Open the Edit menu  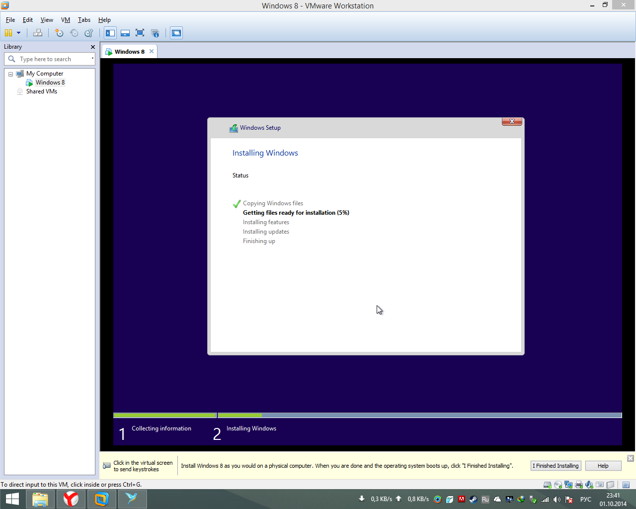click(x=28, y=20)
